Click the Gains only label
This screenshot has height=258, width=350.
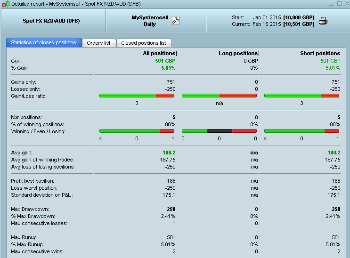[x=24, y=82]
